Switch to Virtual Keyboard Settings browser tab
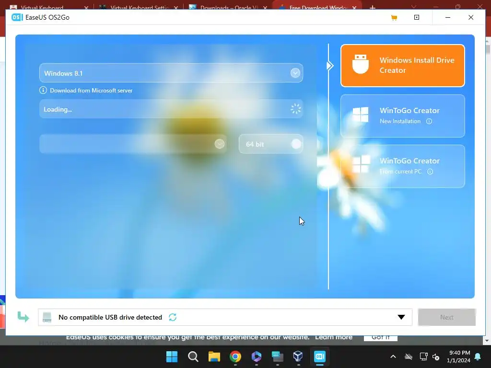491x368 pixels. click(x=139, y=7)
